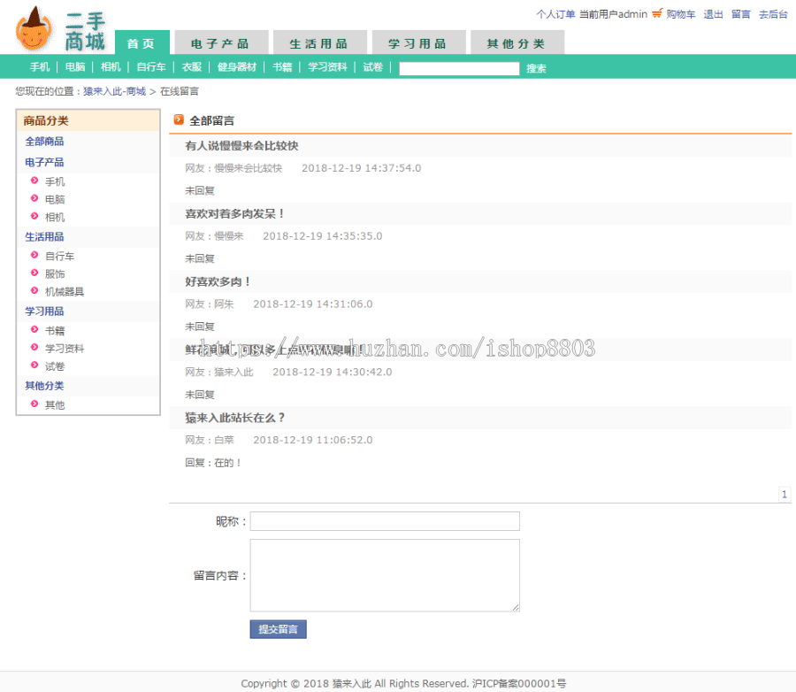Screen dimensions: 796x692
Task: Click the bullet icon next to 相机 in sidebar
Action: 34,216
